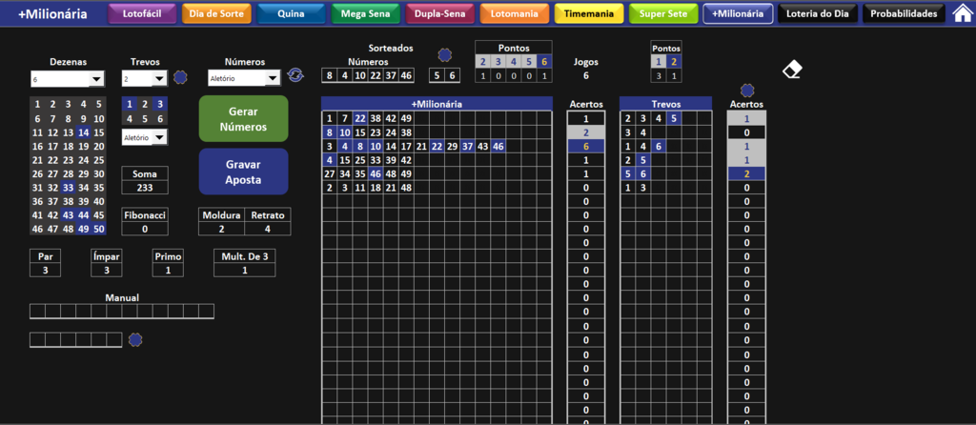Click number 27 in the fifth game row
The image size is (976, 425).
(329, 173)
